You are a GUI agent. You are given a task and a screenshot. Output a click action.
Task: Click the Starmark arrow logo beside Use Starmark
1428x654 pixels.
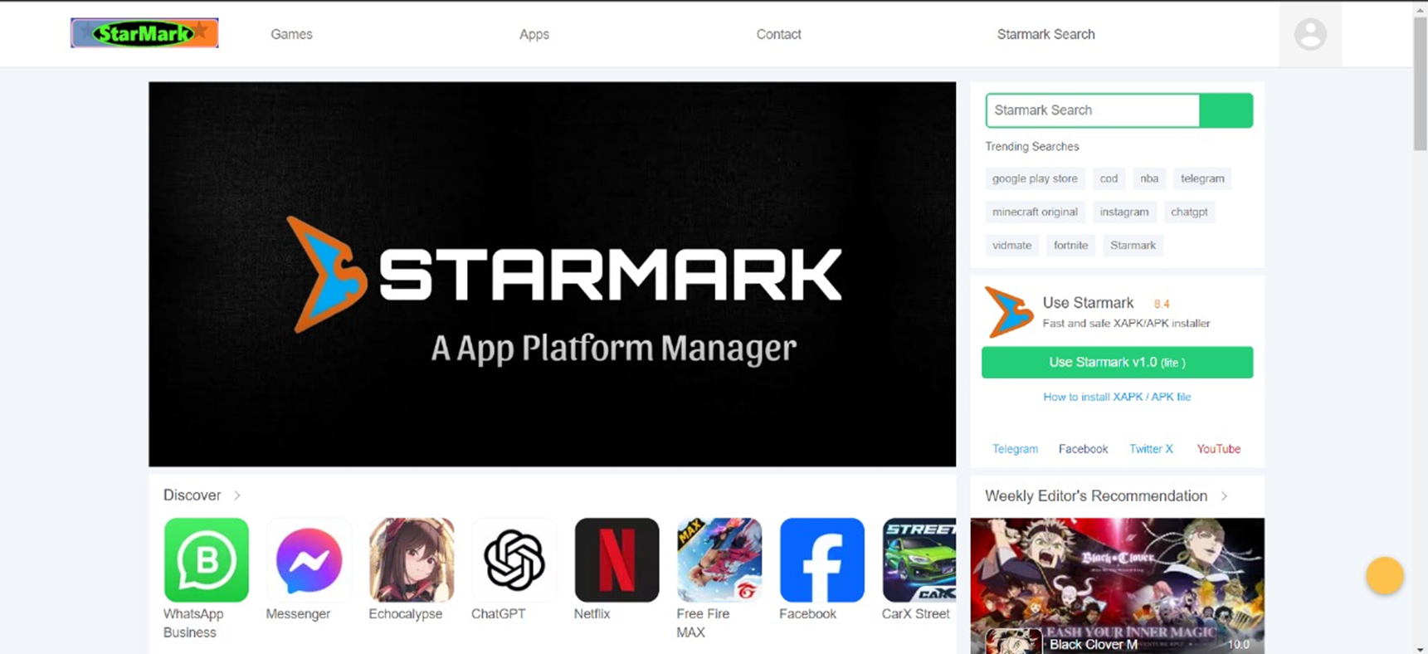pos(1008,312)
